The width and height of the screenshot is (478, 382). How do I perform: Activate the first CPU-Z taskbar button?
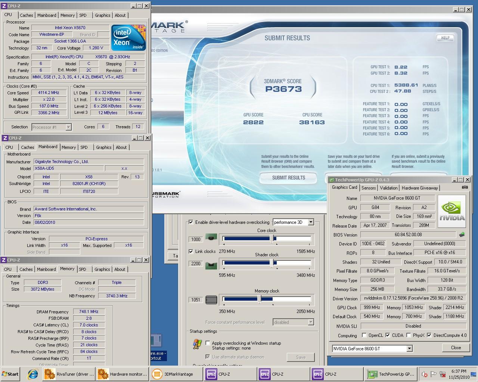229,374
